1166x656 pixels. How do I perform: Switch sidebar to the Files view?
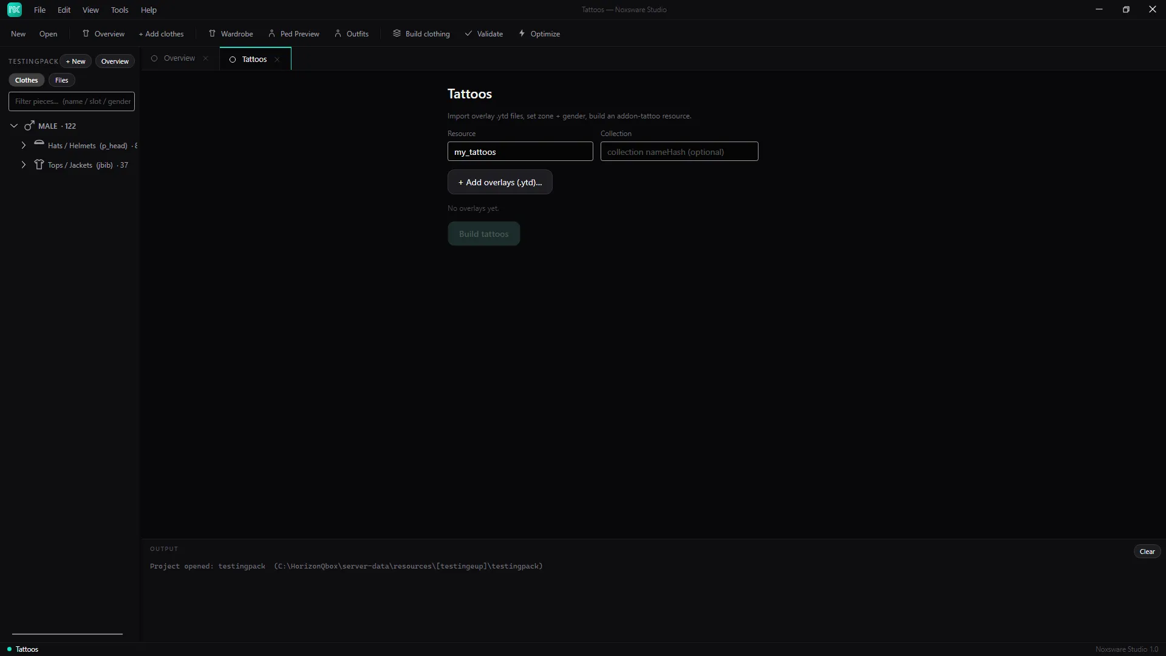click(62, 80)
